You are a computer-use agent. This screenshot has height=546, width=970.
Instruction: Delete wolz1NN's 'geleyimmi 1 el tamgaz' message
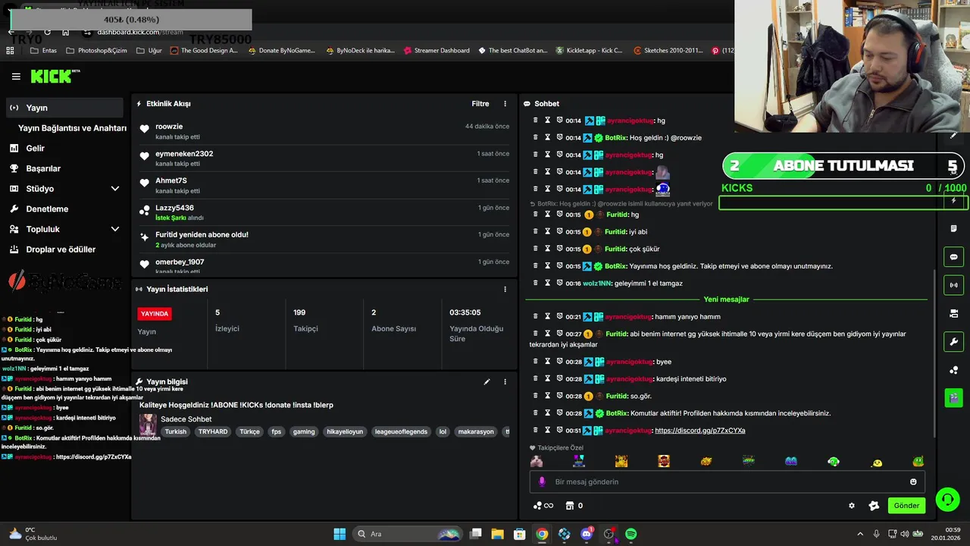(535, 283)
